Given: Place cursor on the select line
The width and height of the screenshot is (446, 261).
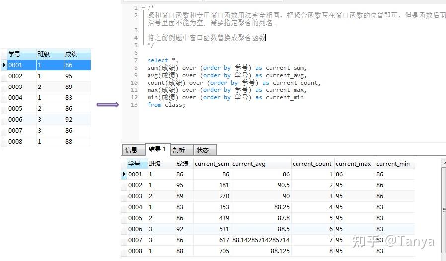Looking at the screenshot, I should coord(163,60).
